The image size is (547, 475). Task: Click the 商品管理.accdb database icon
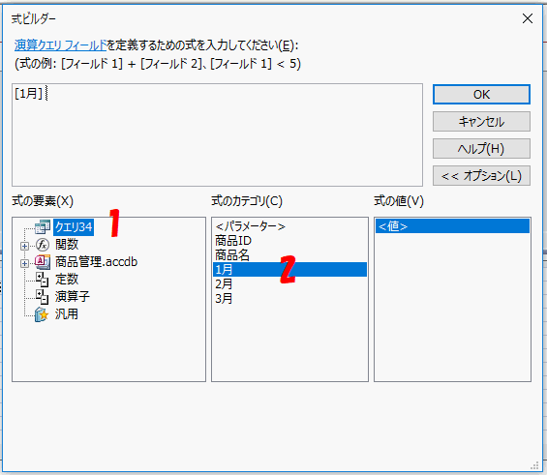point(43,262)
